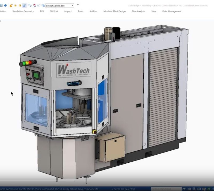Select the yellow emergency stop button on model
Image resolution: width=214 pixels, height=191 pixels.
94,131
